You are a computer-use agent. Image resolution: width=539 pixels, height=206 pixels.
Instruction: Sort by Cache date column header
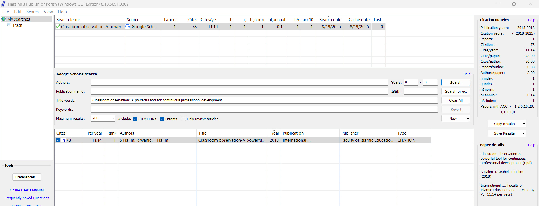357,19
